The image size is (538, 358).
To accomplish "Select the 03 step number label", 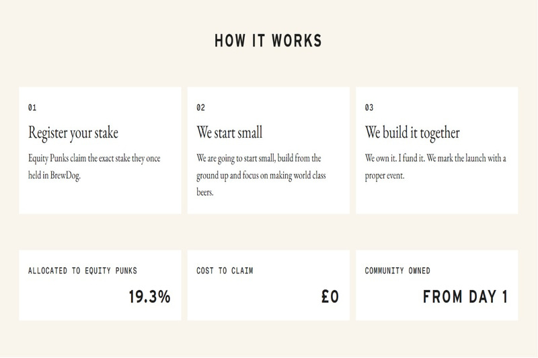I will tap(369, 107).
